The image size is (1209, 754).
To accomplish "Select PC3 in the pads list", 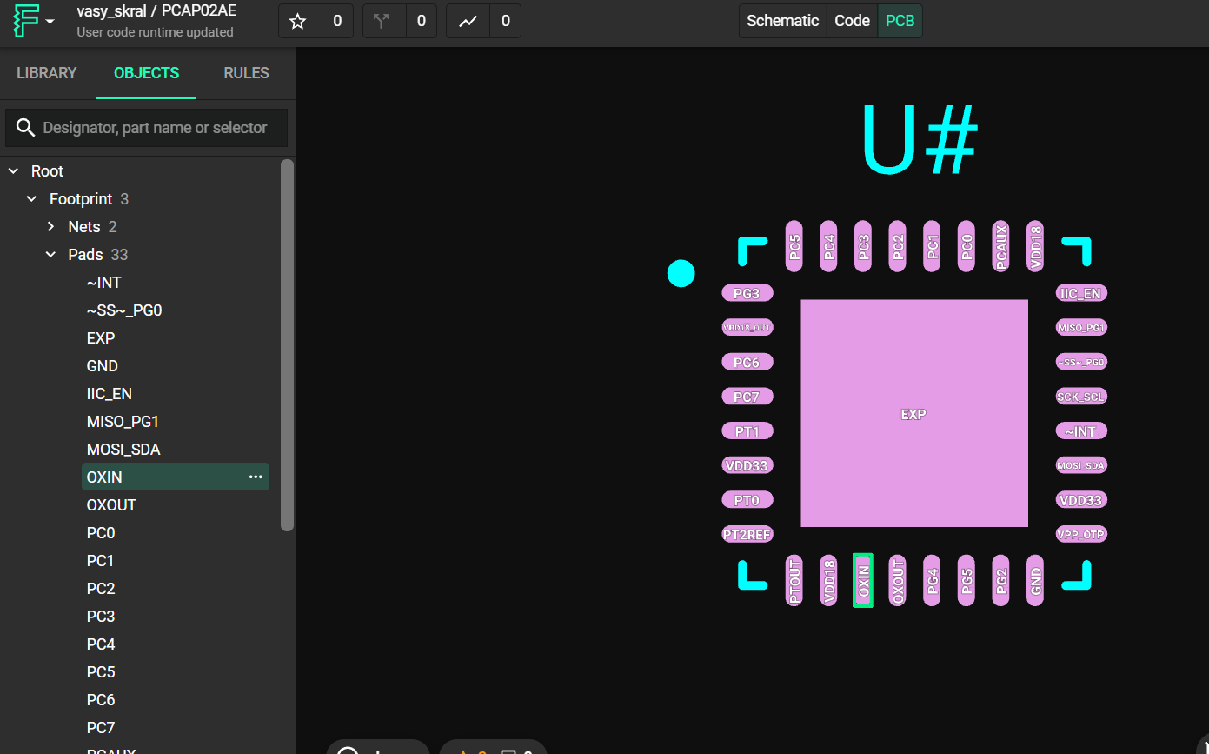I will [101, 617].
